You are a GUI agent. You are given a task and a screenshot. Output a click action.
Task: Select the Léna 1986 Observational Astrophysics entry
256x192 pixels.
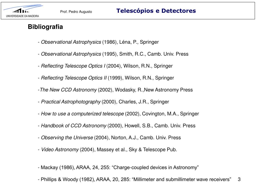98,42
